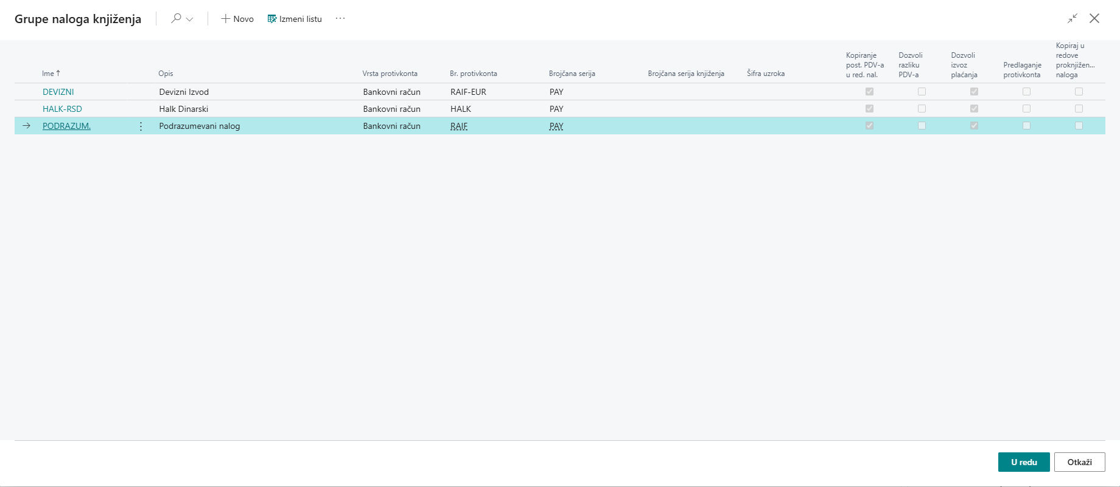Open the HALK-RSD batch link

62,109
